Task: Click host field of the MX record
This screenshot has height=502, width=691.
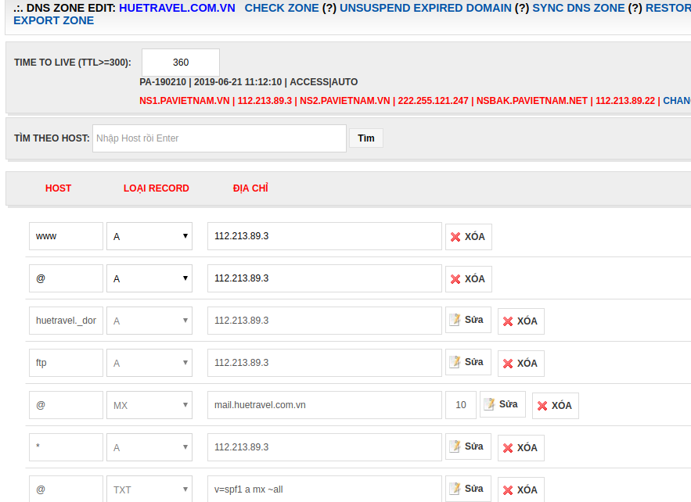Action: point(66,405)
